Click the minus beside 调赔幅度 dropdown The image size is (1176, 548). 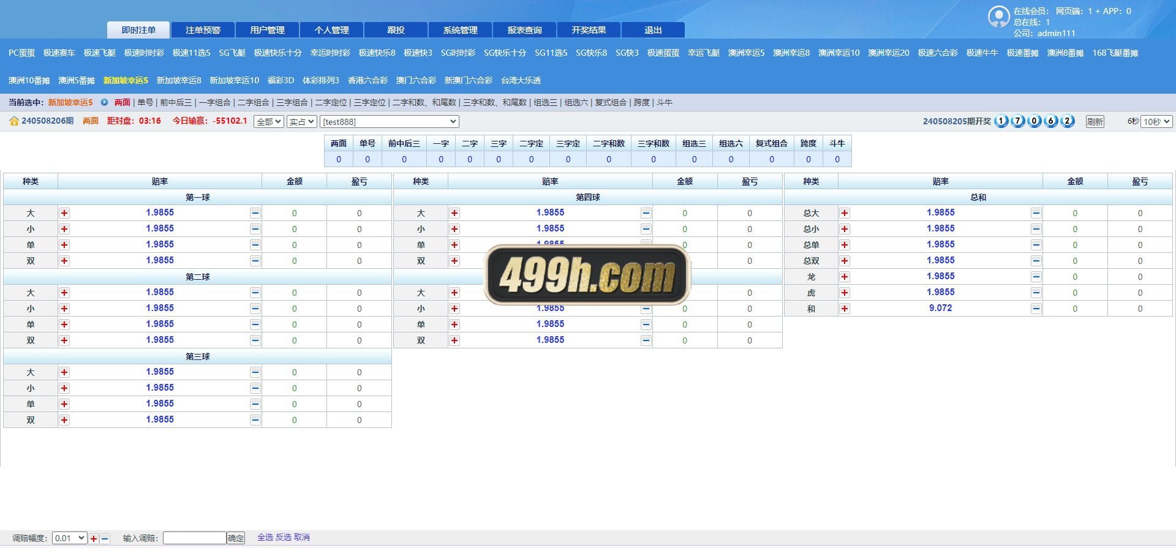105,539
